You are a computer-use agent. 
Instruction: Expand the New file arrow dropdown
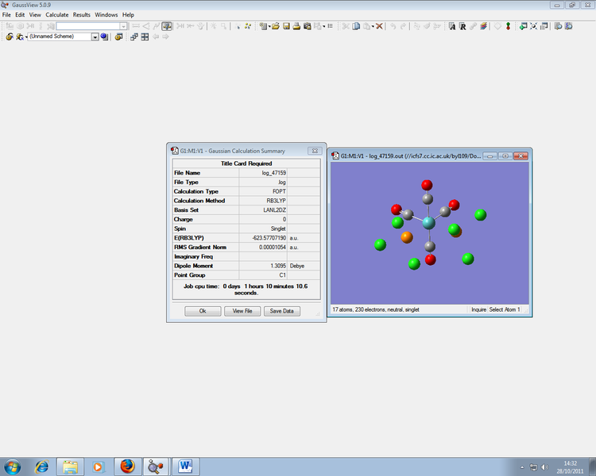[x=269, y=26]
